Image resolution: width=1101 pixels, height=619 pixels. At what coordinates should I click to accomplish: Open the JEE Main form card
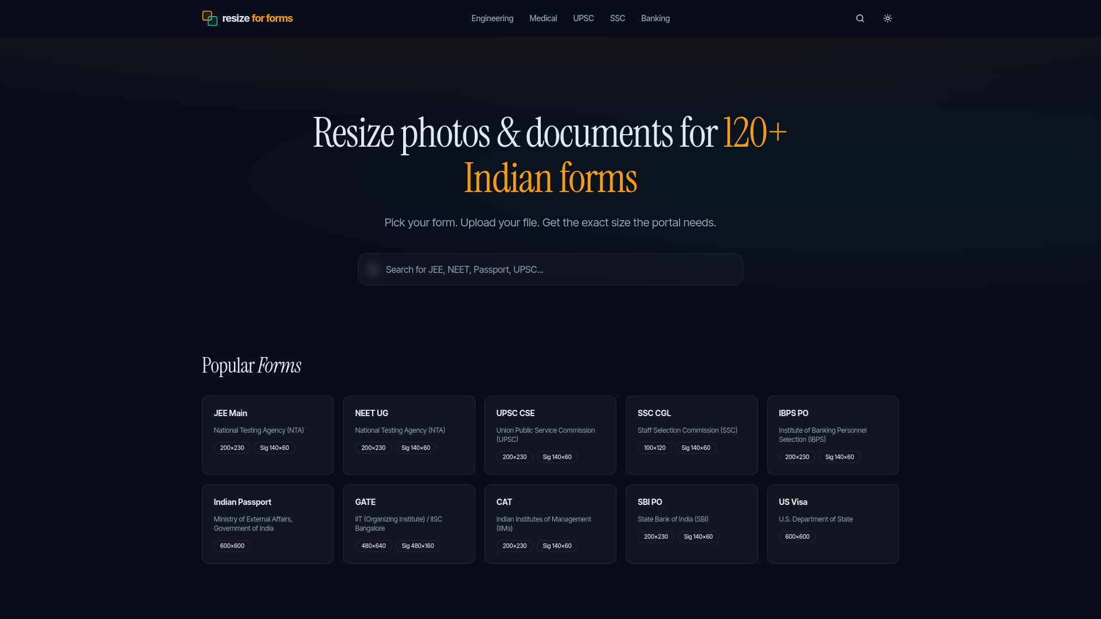[x=268, y=435]
